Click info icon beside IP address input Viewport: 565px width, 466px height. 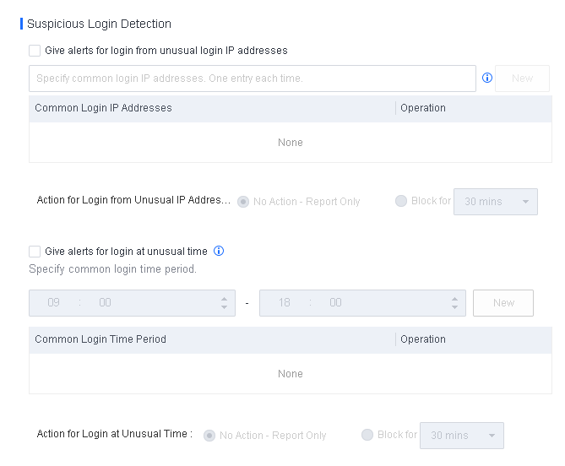[487, 79]
